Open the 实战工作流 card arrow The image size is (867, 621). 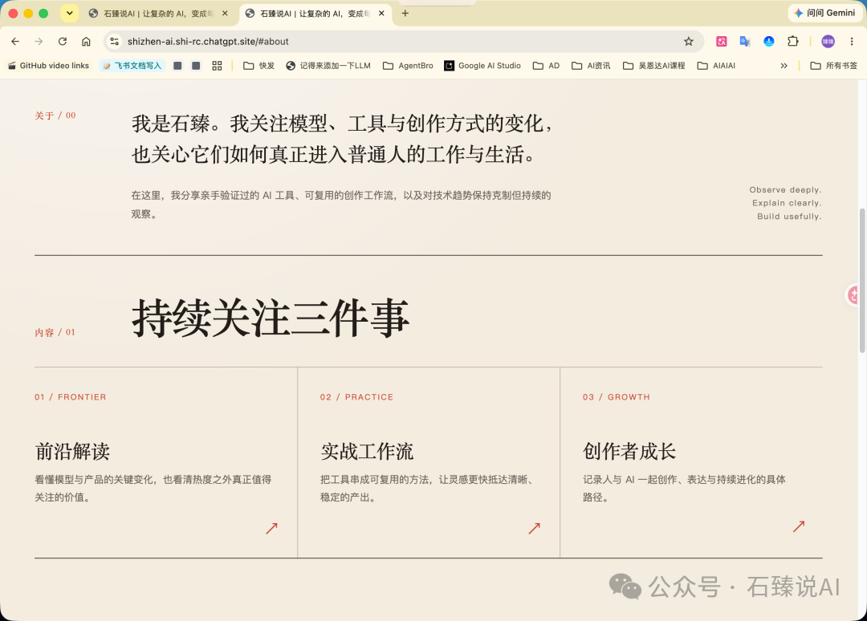(534, 528)
